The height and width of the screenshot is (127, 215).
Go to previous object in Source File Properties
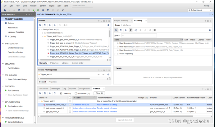click(x=98, y=74)
